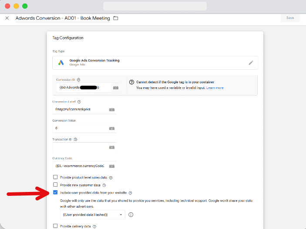Image resolution: width=306 pixels, height=229 pixels.
Task: Enable Provide new customer data checkbox
Action: [55, 185]
